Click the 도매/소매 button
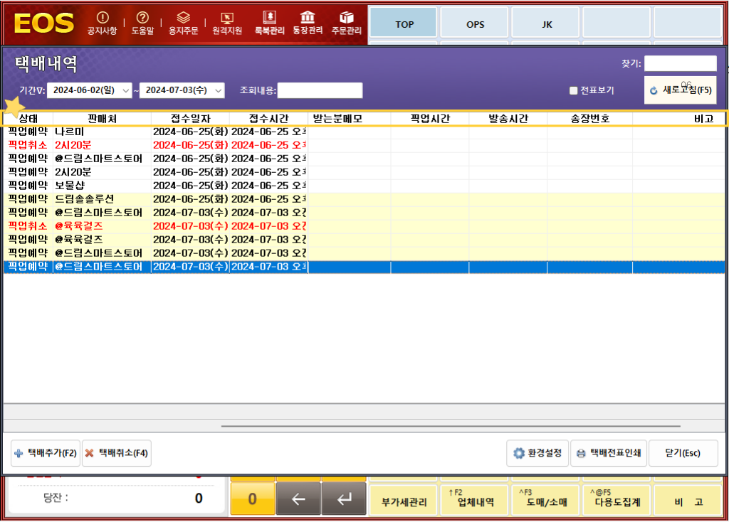This screenshot has width=729, height=522. [546, 500]
